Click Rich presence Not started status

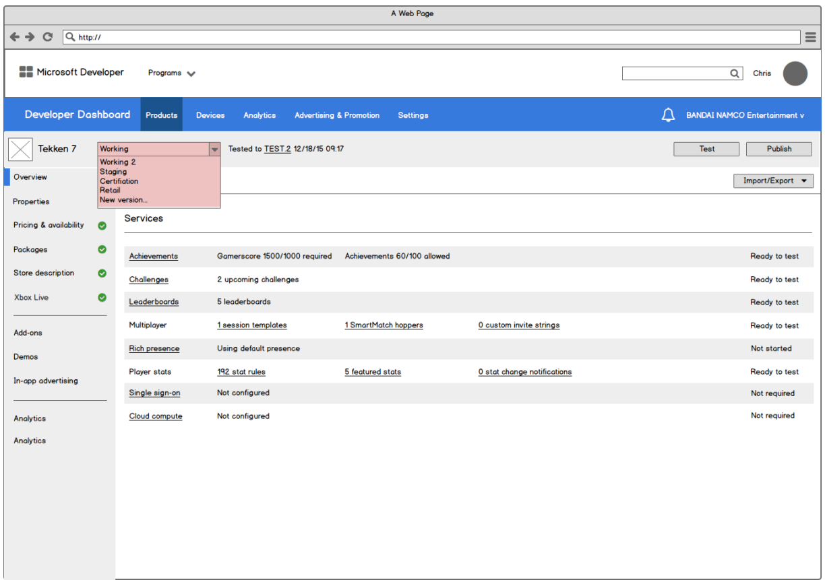772,349
